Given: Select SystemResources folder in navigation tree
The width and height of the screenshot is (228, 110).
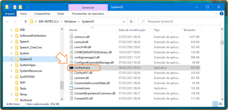Looking at the screenshot, I should click(31, 71).
